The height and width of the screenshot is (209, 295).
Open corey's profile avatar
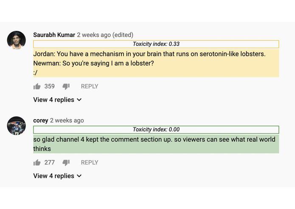pyautogui.click(x=17, y=126)
